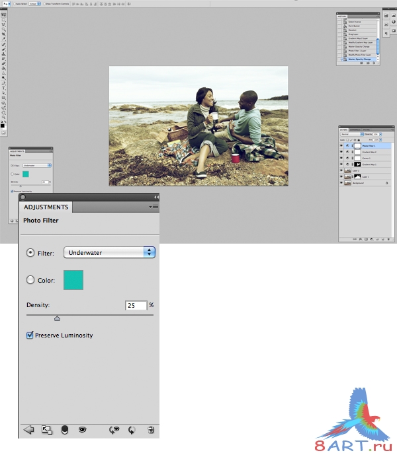
Task: Select the Move tool in the toolbox
Action: pyautogui.click(x=3, y=15)
